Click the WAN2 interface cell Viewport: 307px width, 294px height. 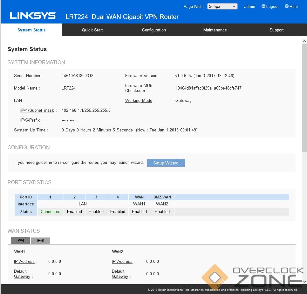[x=162, y=204]
